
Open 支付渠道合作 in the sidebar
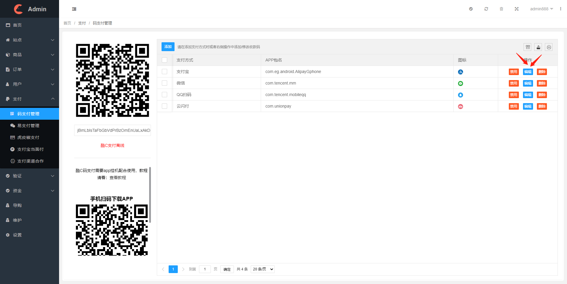point(30,161)
